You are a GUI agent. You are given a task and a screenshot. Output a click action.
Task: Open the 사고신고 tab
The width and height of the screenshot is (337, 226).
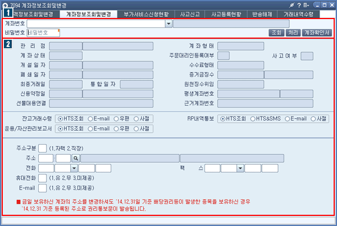coord(190,14)
